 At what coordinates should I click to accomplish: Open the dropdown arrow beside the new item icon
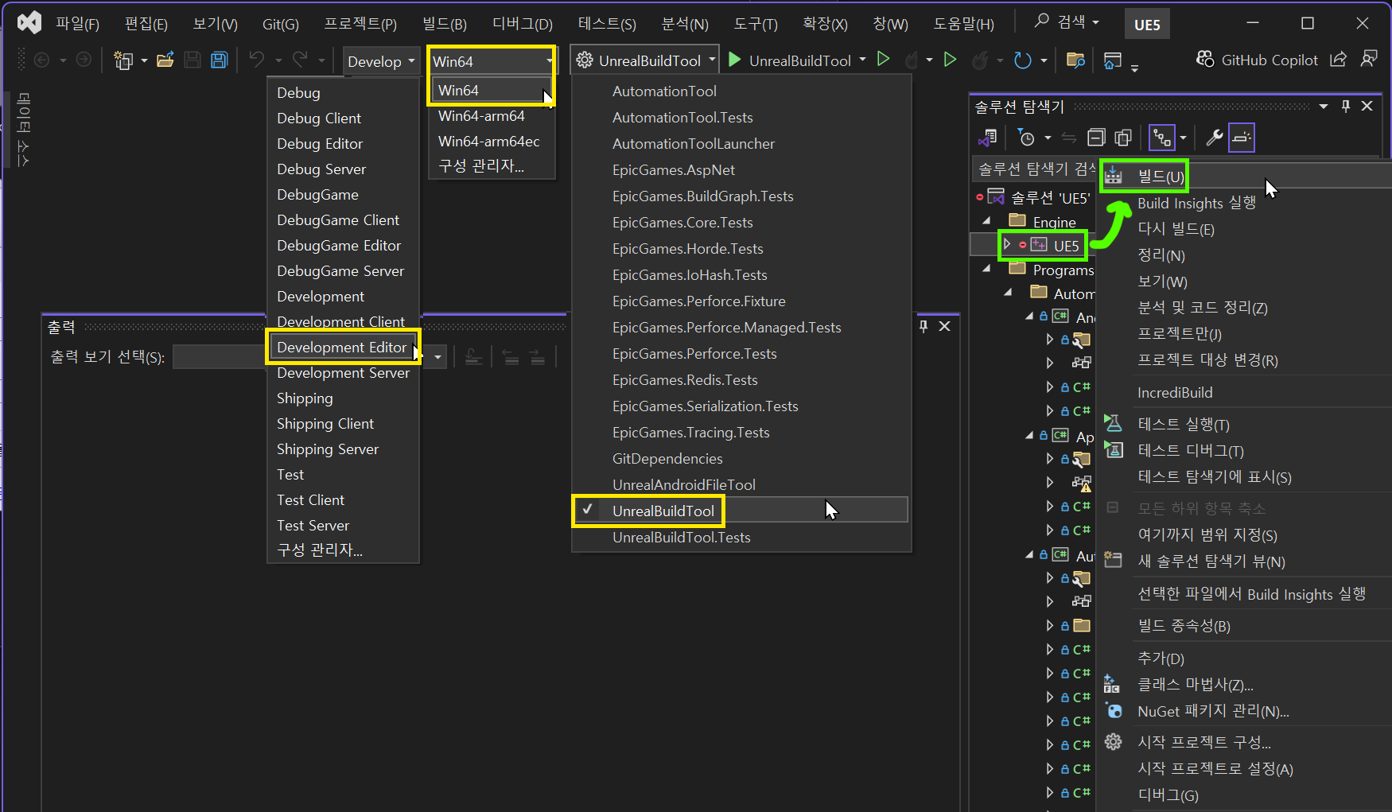click(144, 60)
